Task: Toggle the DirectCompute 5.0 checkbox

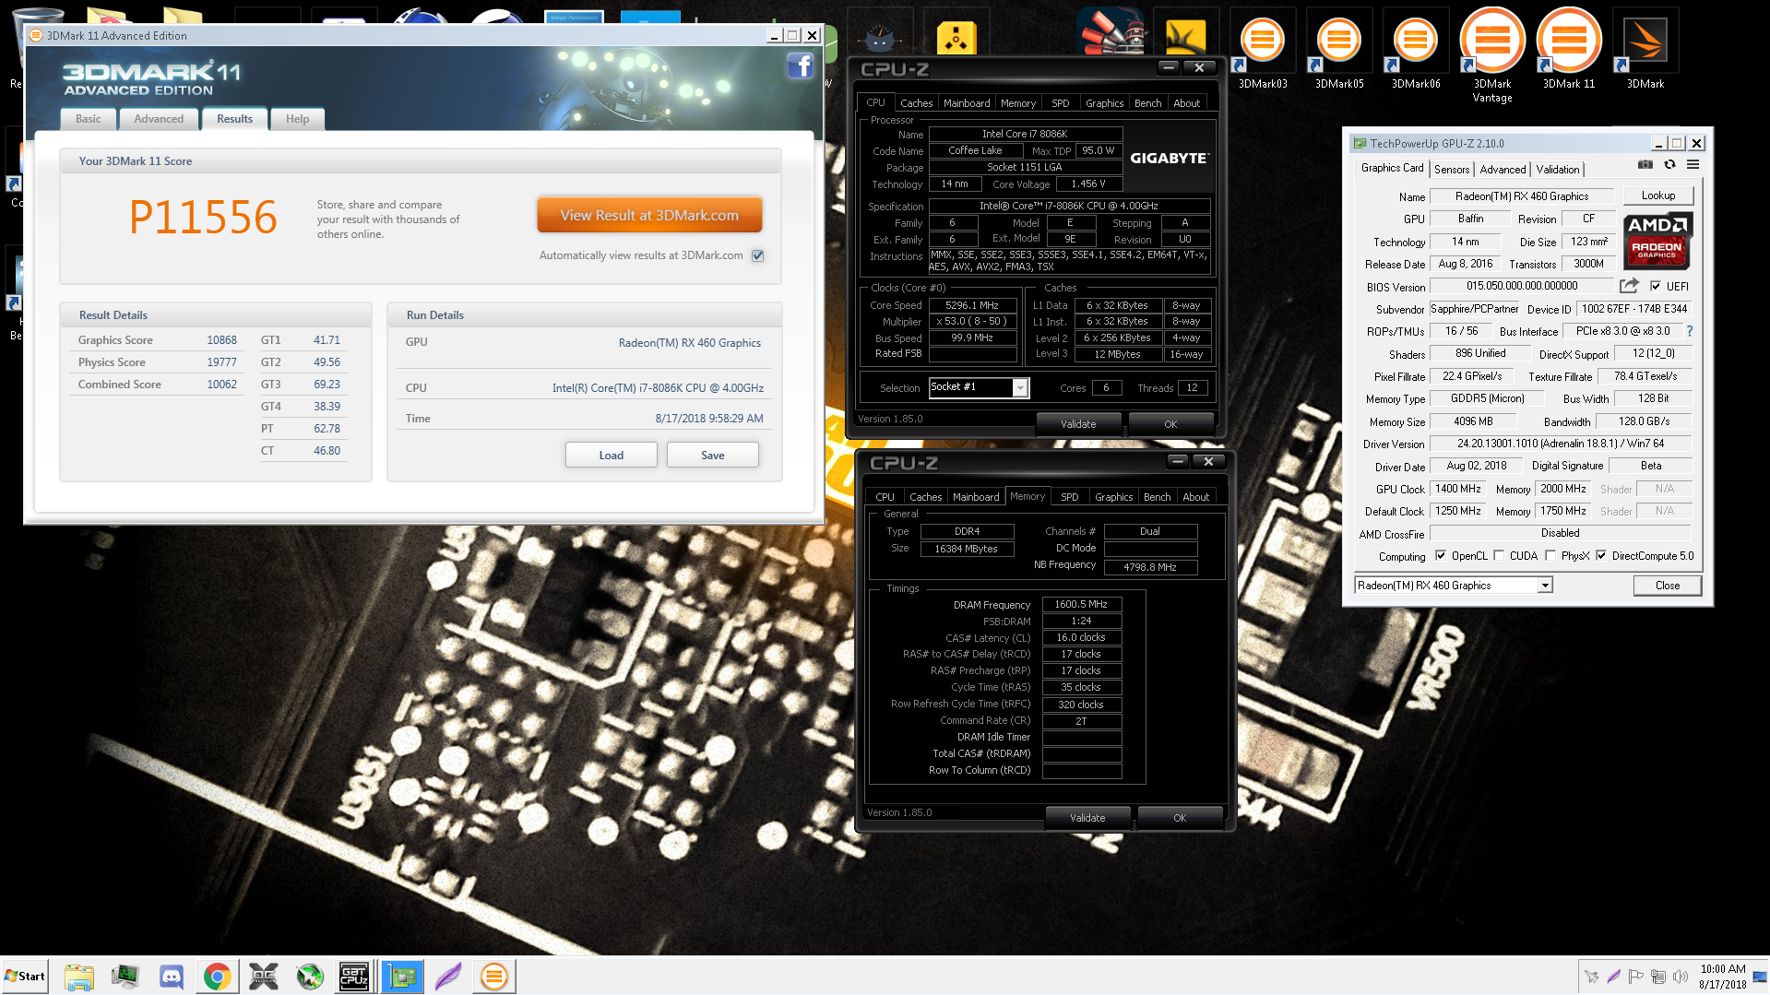Action: click(1601, 556)
